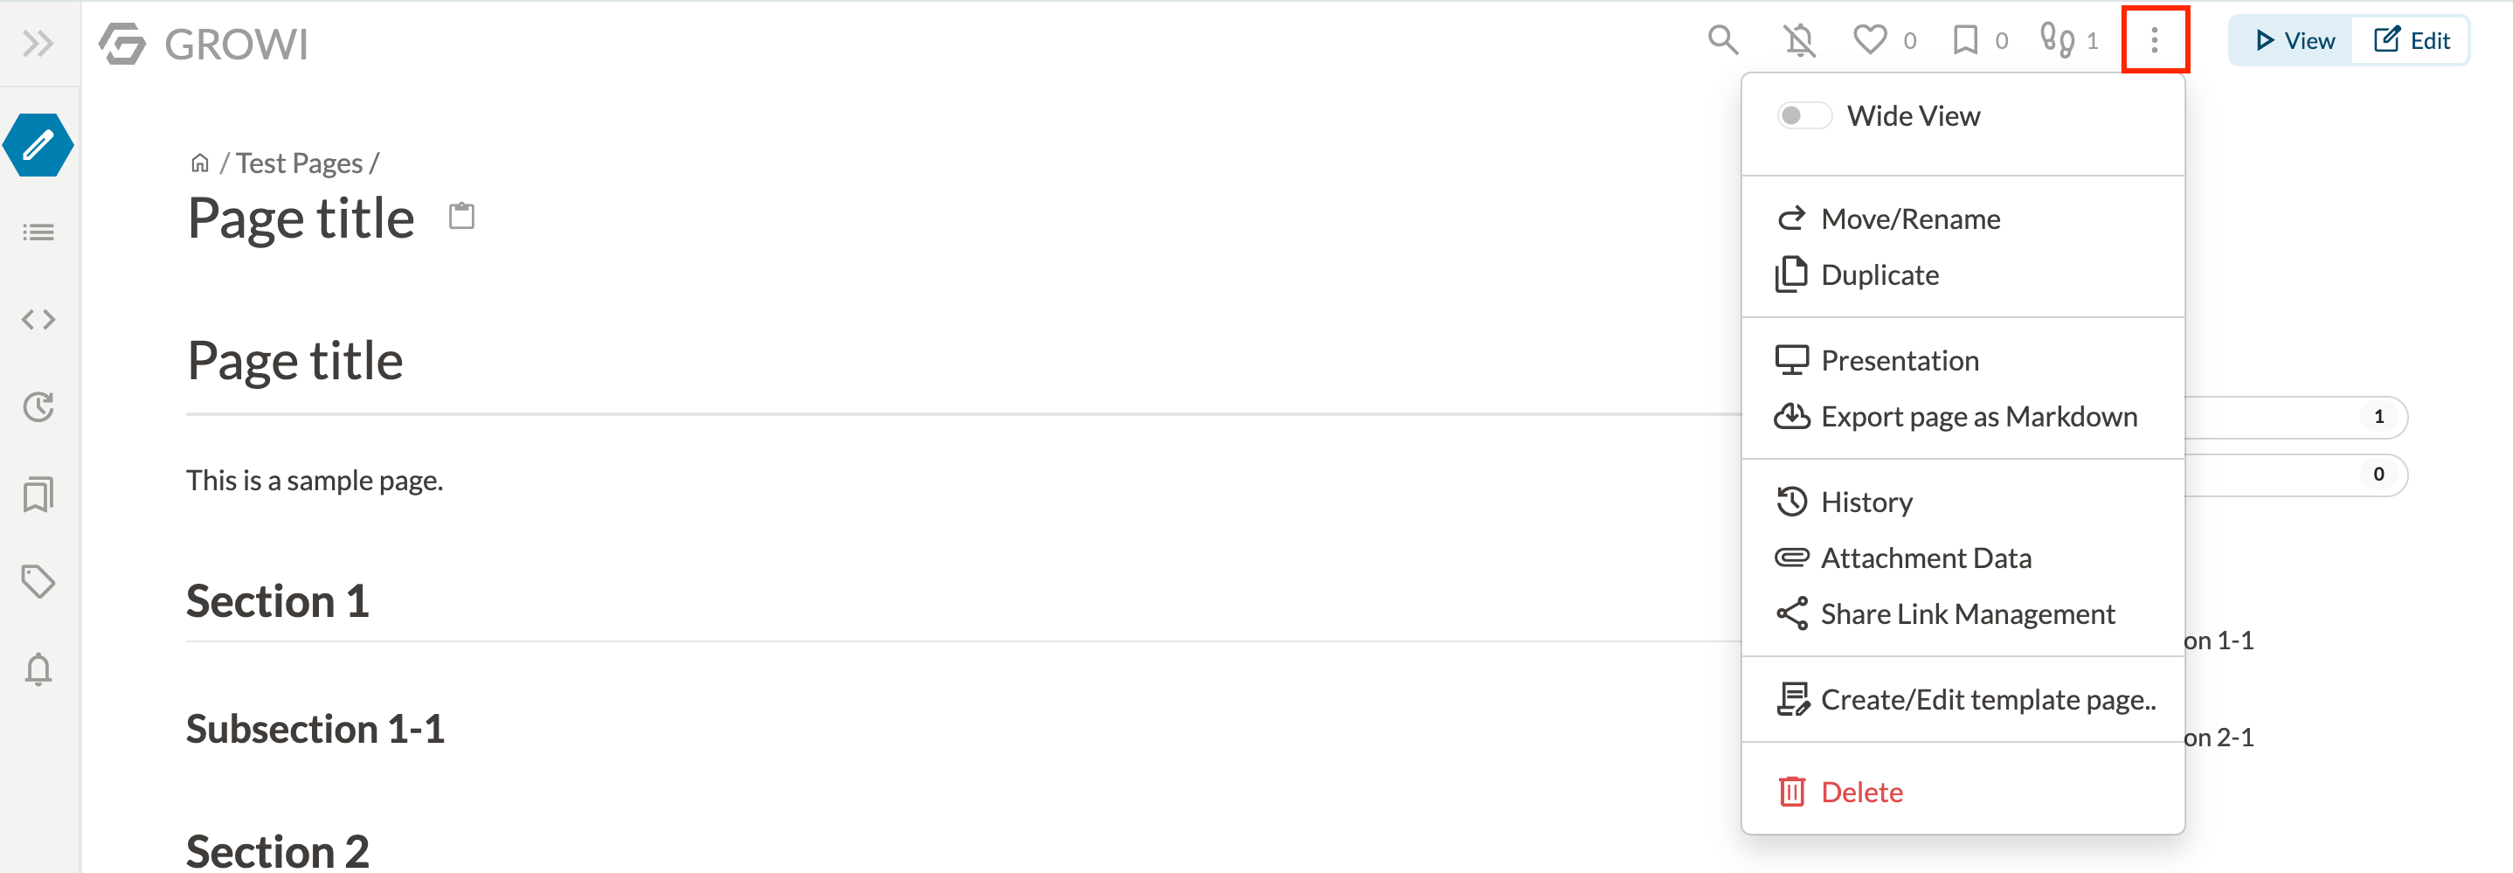The height and width of the screenshot is (873, 2513).
Task: Click the blue pencil create page icon
Action: click(x=38, y=145)
